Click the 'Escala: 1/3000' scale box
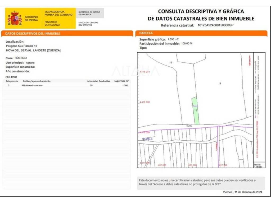This screenshot has height=203, width=271. pyautogui.click(x=259, y=165)
